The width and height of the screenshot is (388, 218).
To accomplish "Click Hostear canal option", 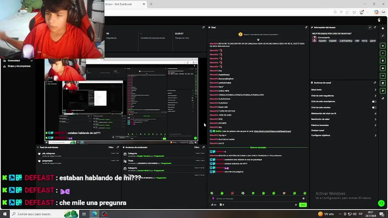I will 318,130.
